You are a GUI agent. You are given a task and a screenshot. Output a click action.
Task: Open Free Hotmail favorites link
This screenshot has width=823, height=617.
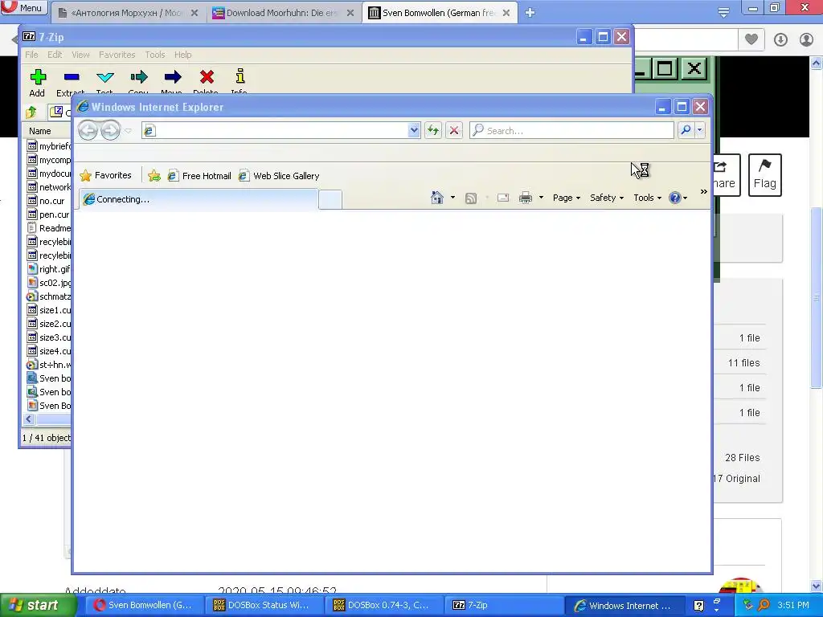pos(199,176)
